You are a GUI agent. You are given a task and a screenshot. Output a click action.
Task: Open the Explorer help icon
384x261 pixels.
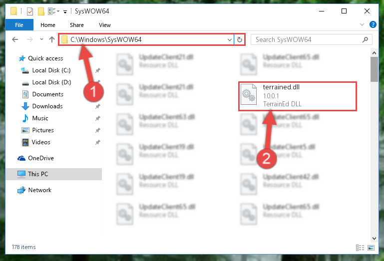pos(373,24)
